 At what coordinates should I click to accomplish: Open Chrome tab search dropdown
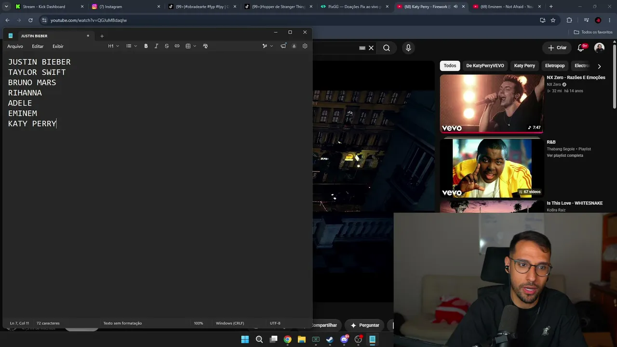6,7
